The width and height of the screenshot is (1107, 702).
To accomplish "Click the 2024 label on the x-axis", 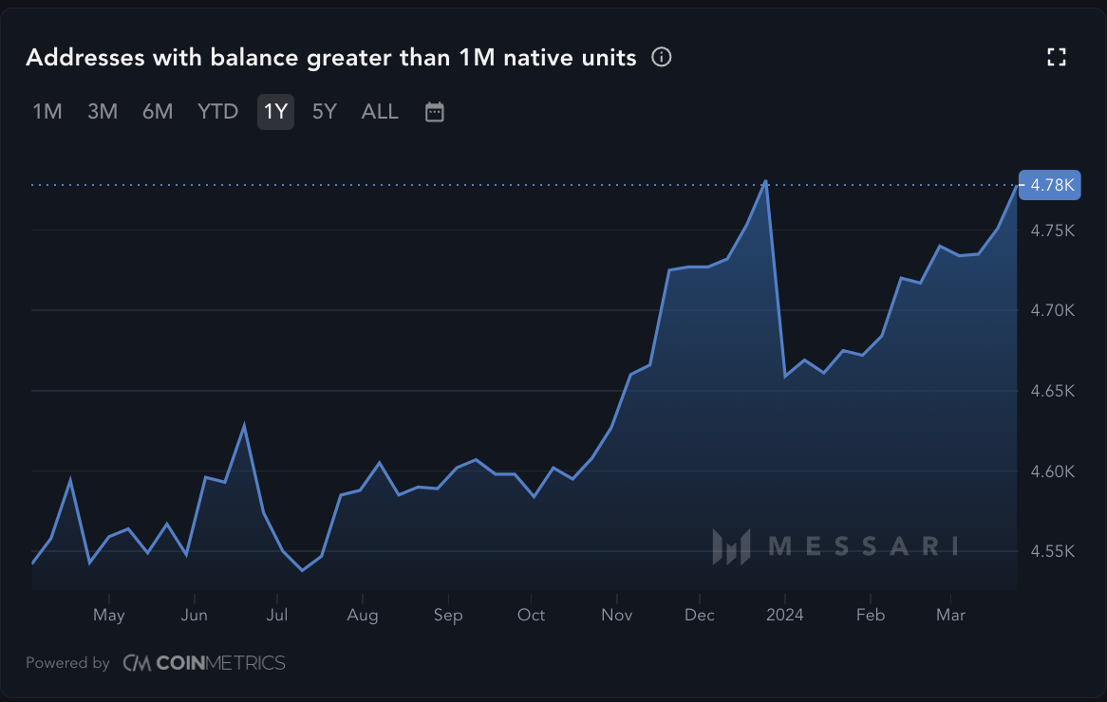I will 785,615.
